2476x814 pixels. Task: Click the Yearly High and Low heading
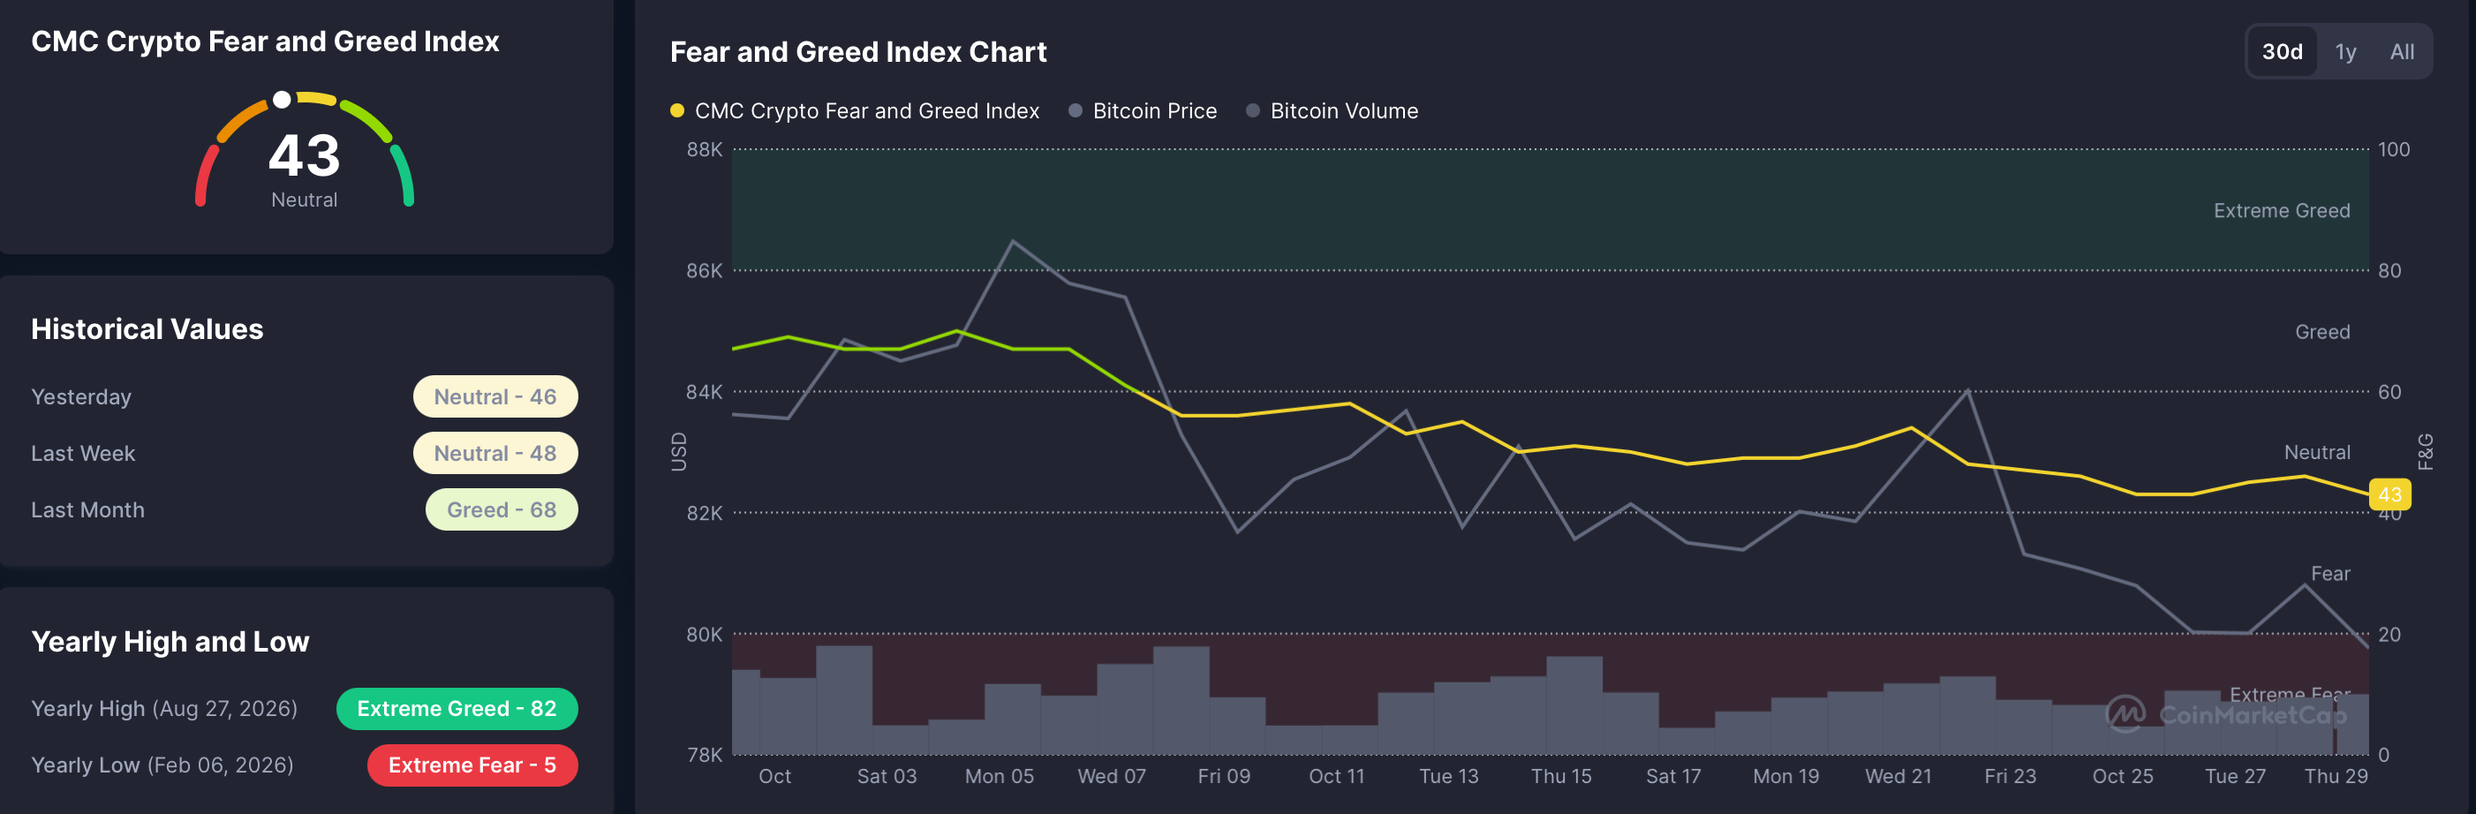pyautogui.click(x=170, y=642)
